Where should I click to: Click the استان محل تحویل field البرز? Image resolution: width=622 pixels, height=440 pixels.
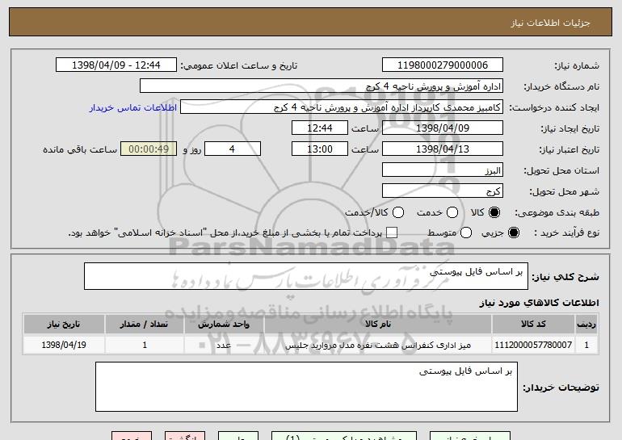click(x=443, y=170)
